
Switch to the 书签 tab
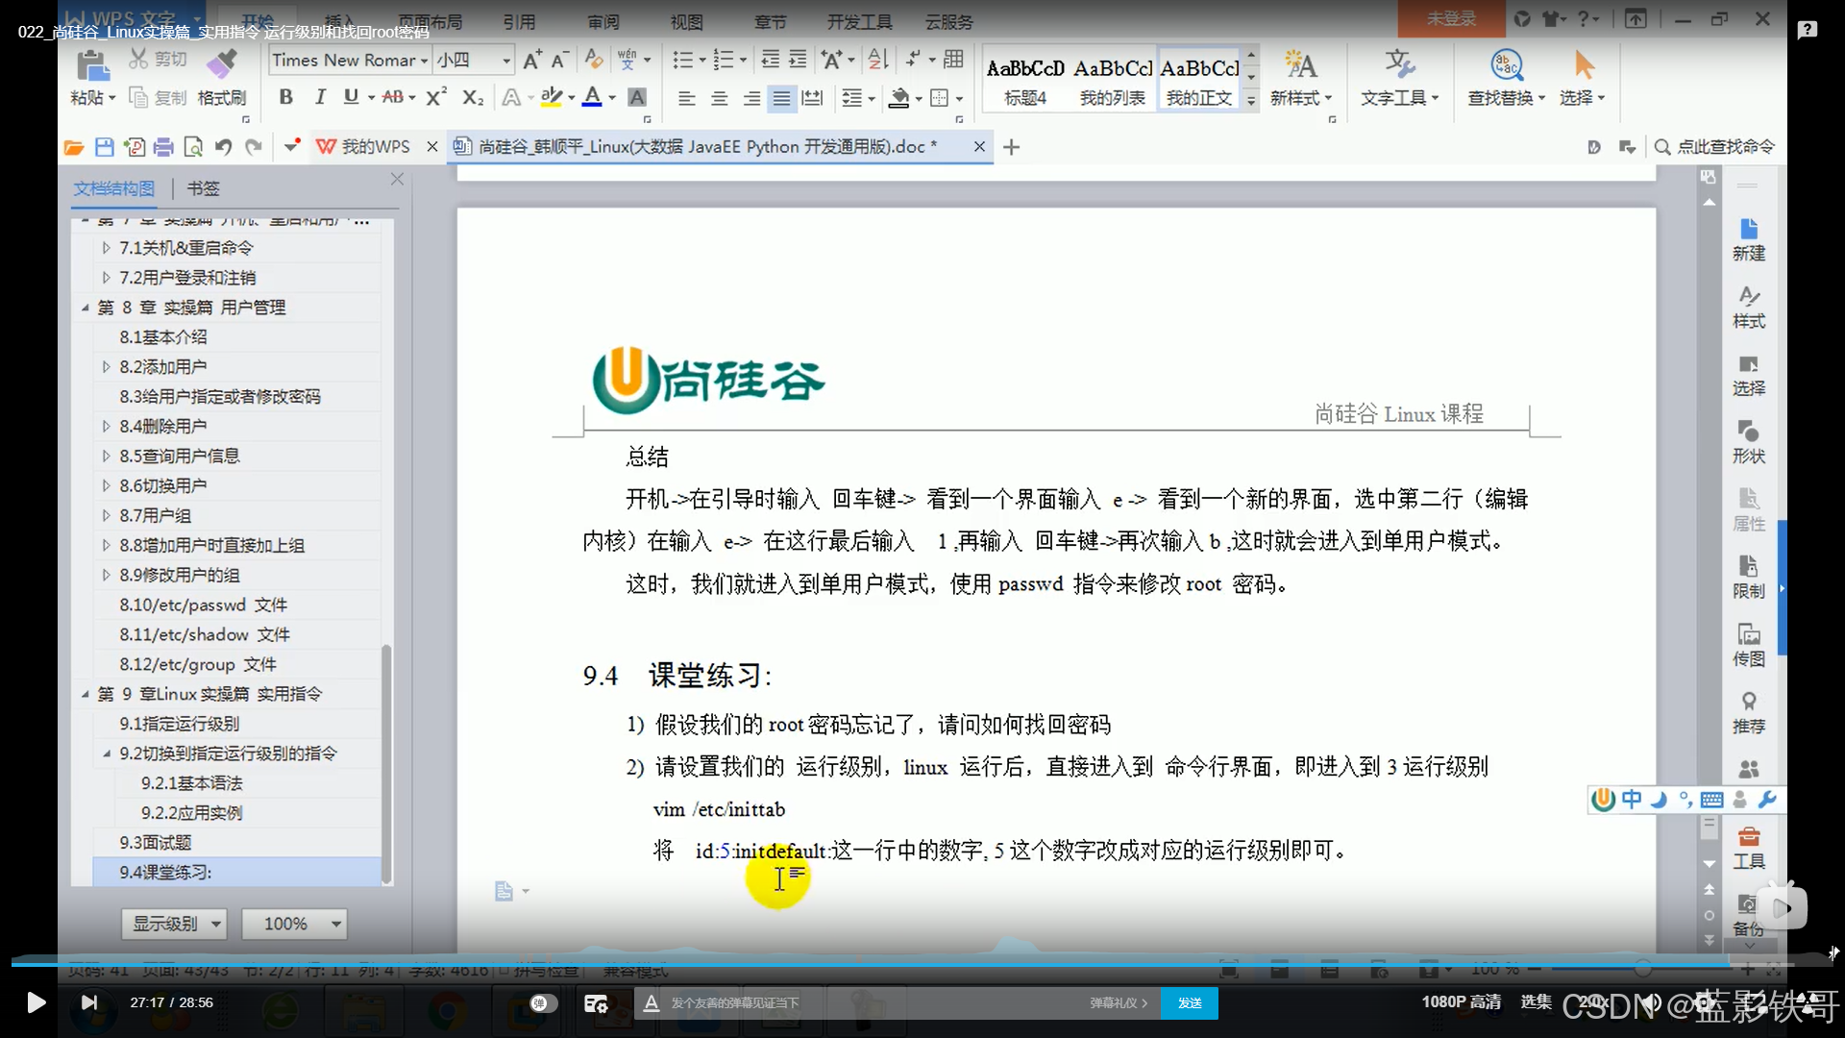pyautogui.click(x=203, y=188)
